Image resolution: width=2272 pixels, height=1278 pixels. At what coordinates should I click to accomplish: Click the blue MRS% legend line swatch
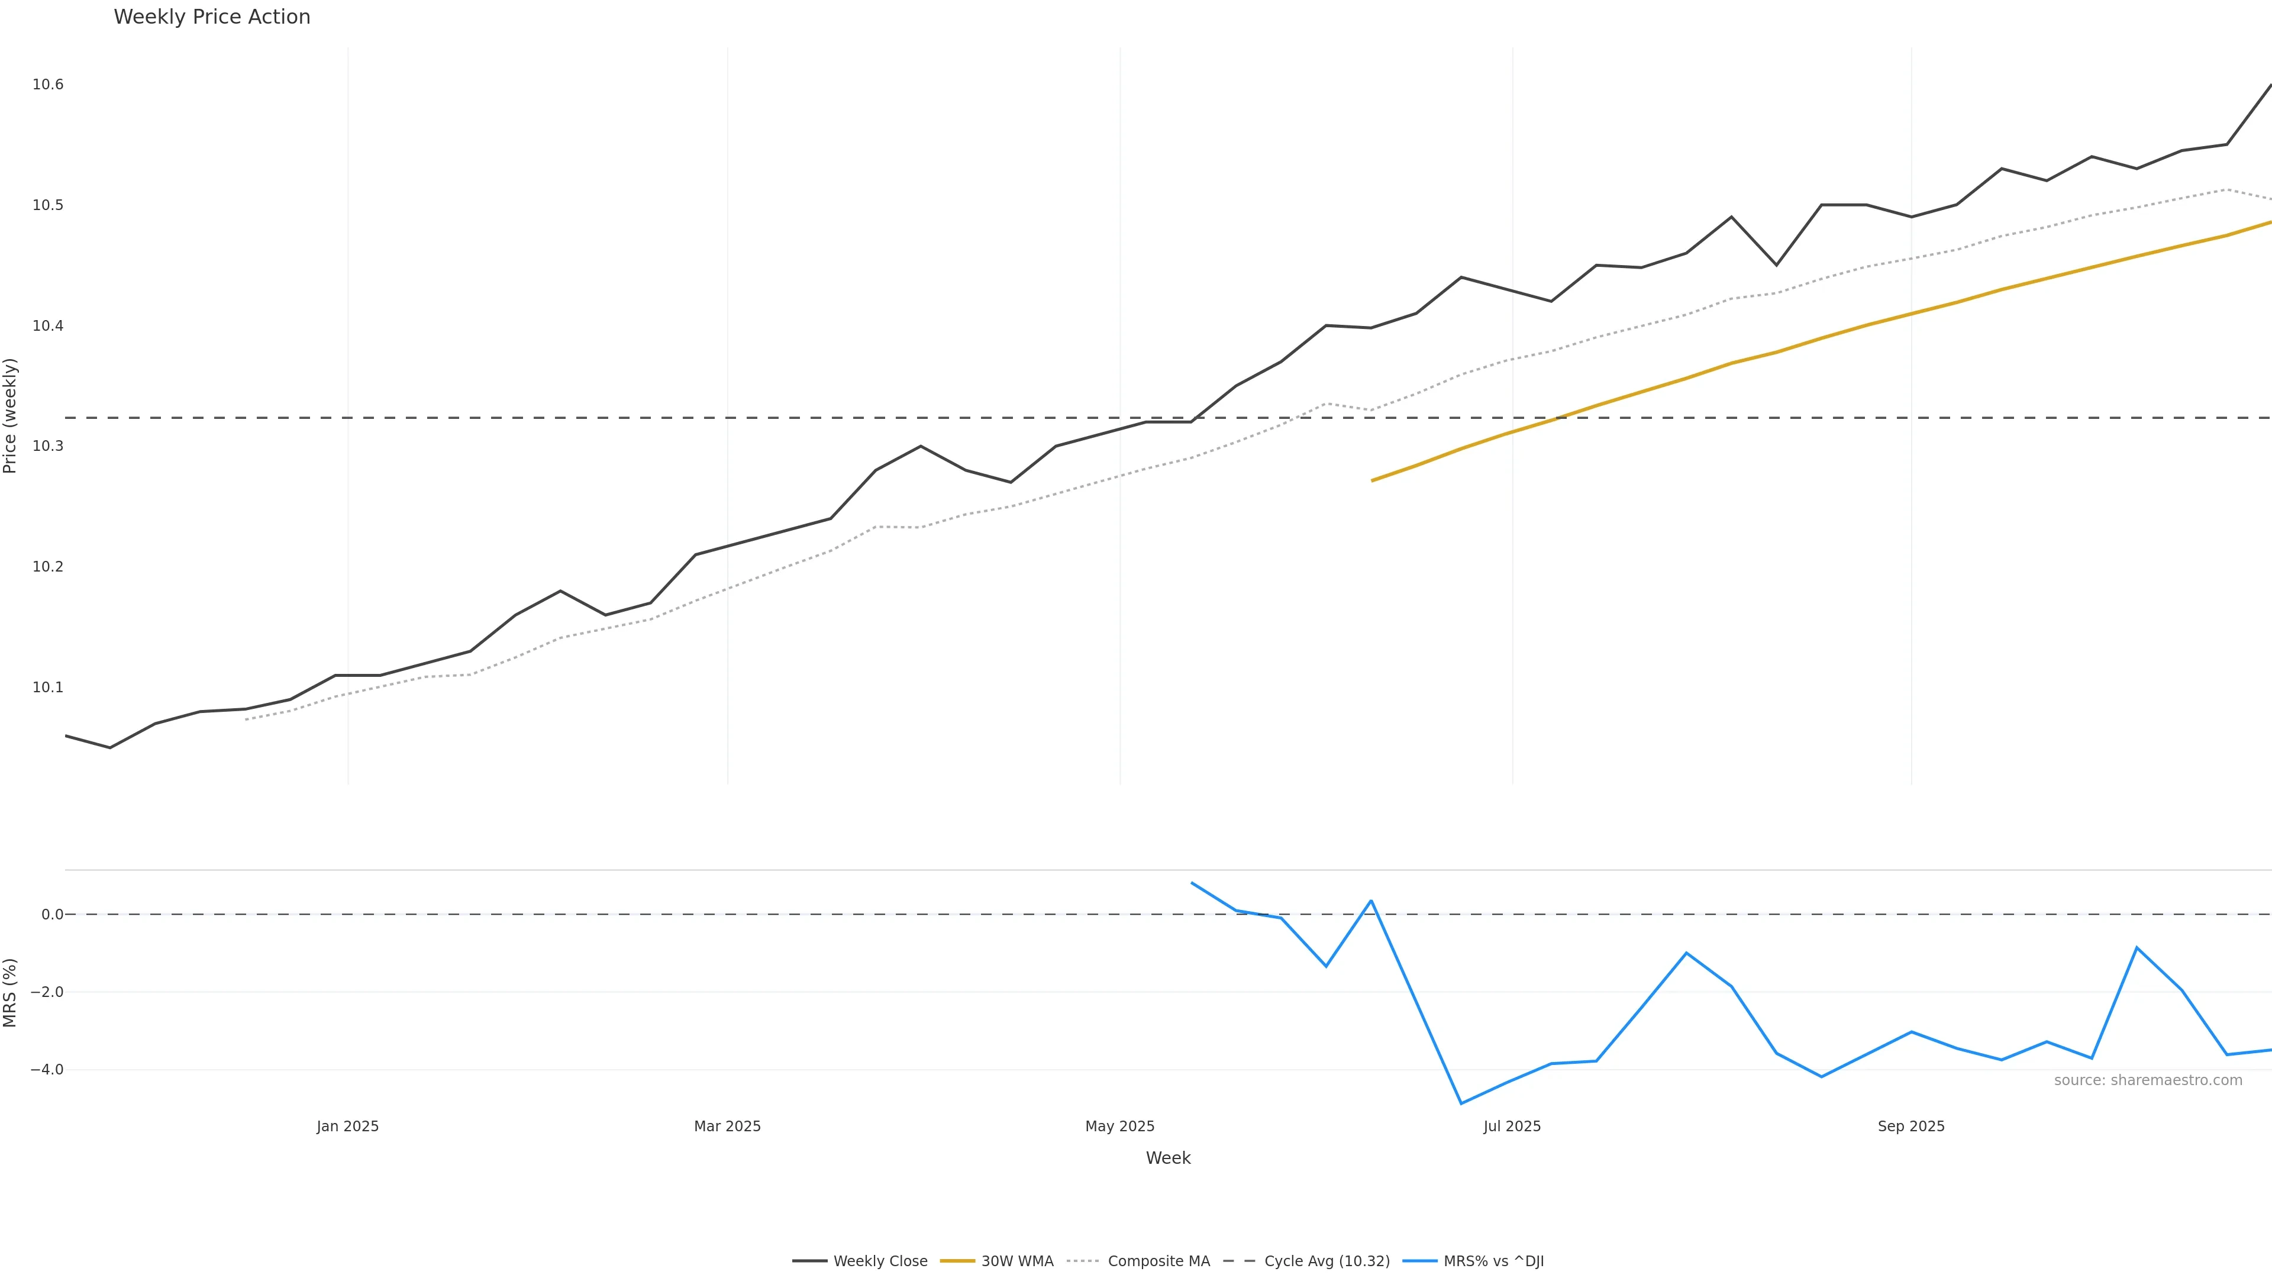[1419, 1261]
